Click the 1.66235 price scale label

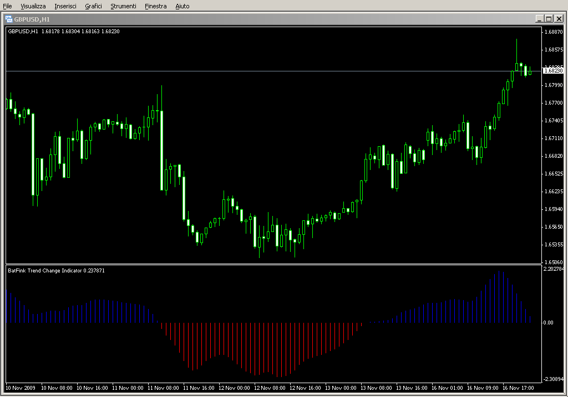pyautogui.click(x=554, y=191)
